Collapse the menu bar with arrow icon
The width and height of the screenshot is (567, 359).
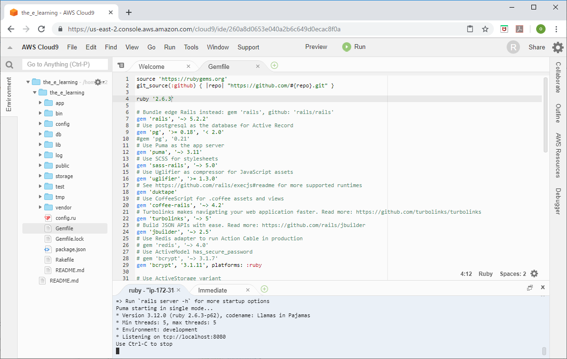(10, 47)
